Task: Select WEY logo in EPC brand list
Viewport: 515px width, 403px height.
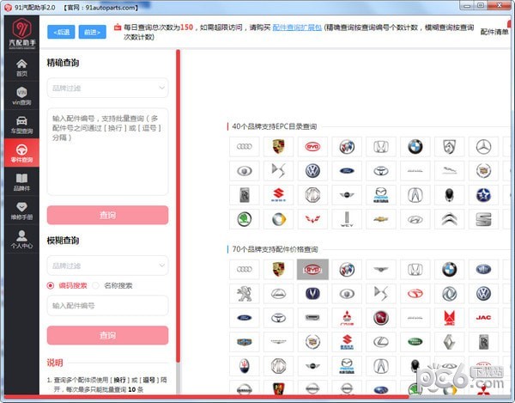Action: tap(347, 219)
